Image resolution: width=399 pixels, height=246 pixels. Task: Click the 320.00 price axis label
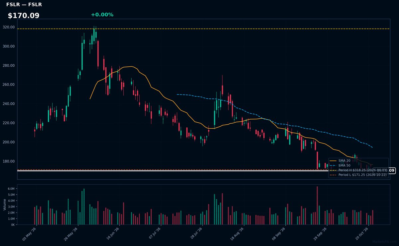pyautogui.click(x=9, y=27)
